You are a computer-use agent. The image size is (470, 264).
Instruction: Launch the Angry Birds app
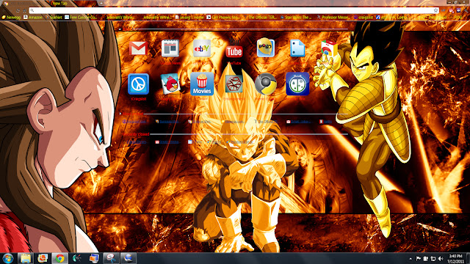tap(170, 84)
